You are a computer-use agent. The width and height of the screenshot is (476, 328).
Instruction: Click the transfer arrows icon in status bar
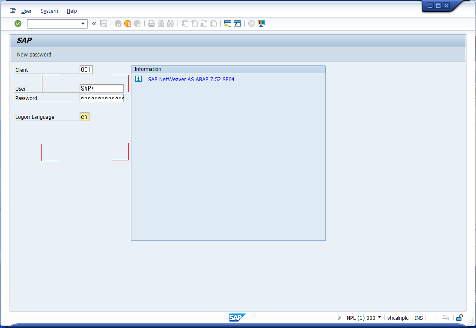pyautogui.click(x=445, y=317)
